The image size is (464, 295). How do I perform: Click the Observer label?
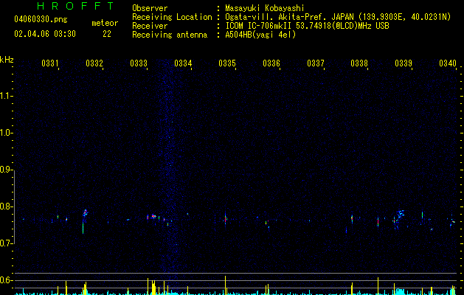[x=150, y=8]
